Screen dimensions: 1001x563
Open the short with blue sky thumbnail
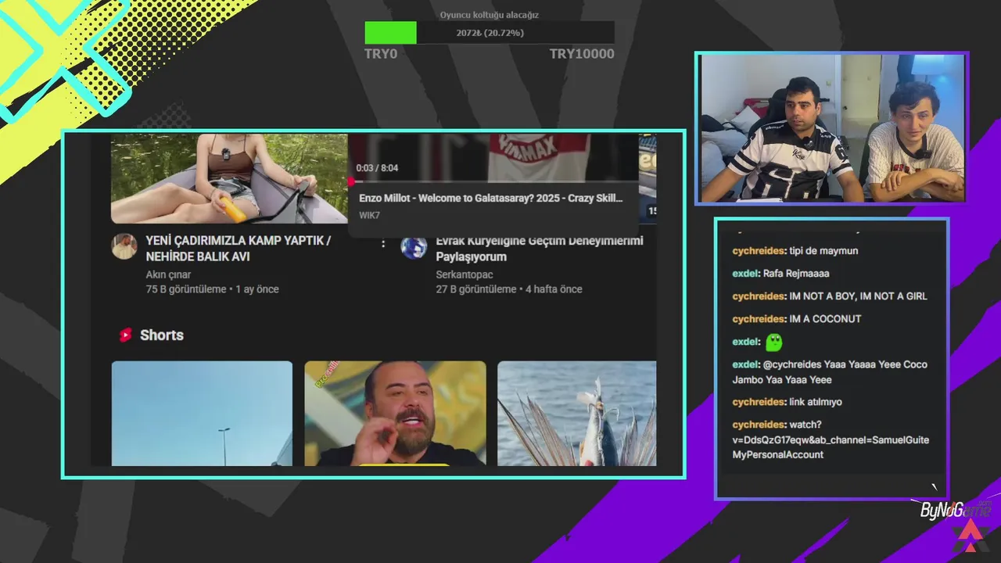click(x=202, y=413)
